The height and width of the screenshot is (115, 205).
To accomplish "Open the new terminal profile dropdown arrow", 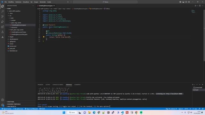I will point(195,85).
